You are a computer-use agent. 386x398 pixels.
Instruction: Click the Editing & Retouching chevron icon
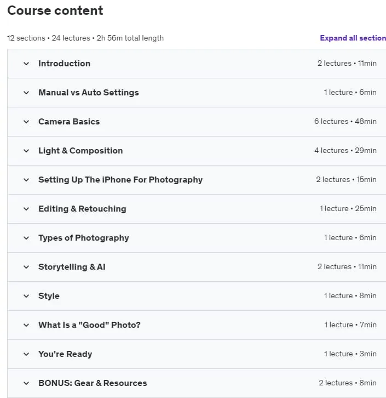[26, 209]
